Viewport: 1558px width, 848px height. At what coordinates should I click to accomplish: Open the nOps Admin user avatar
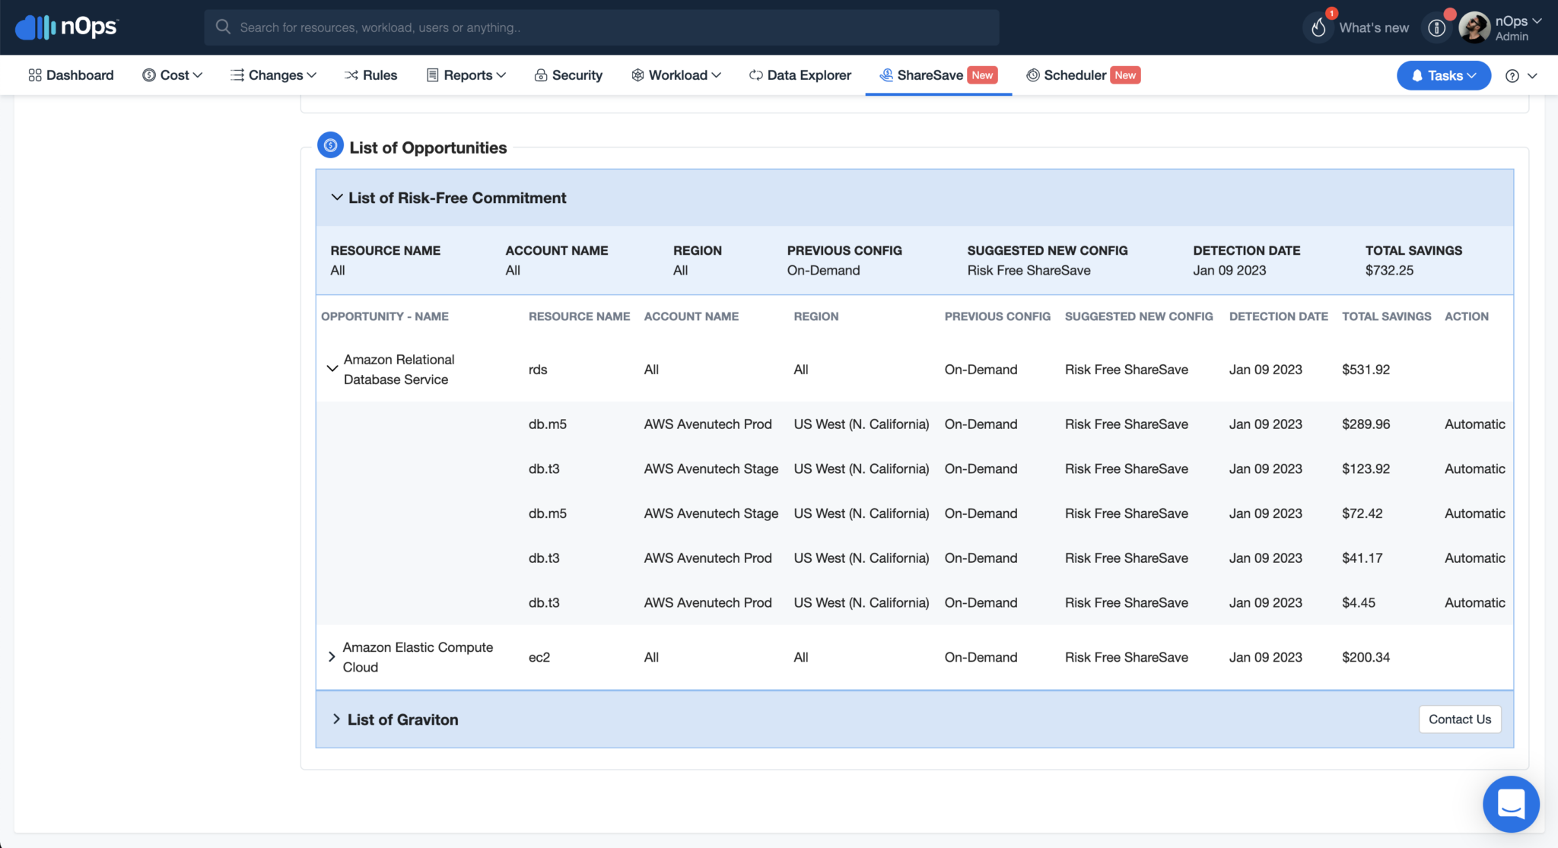pyautogui.click(x=1474, y=28)
